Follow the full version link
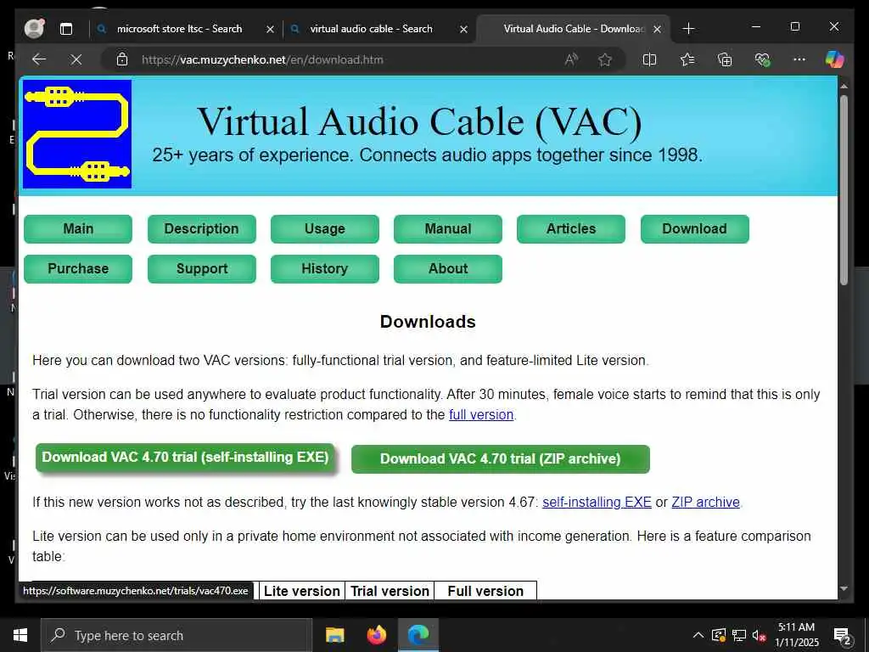 (481, 414)
